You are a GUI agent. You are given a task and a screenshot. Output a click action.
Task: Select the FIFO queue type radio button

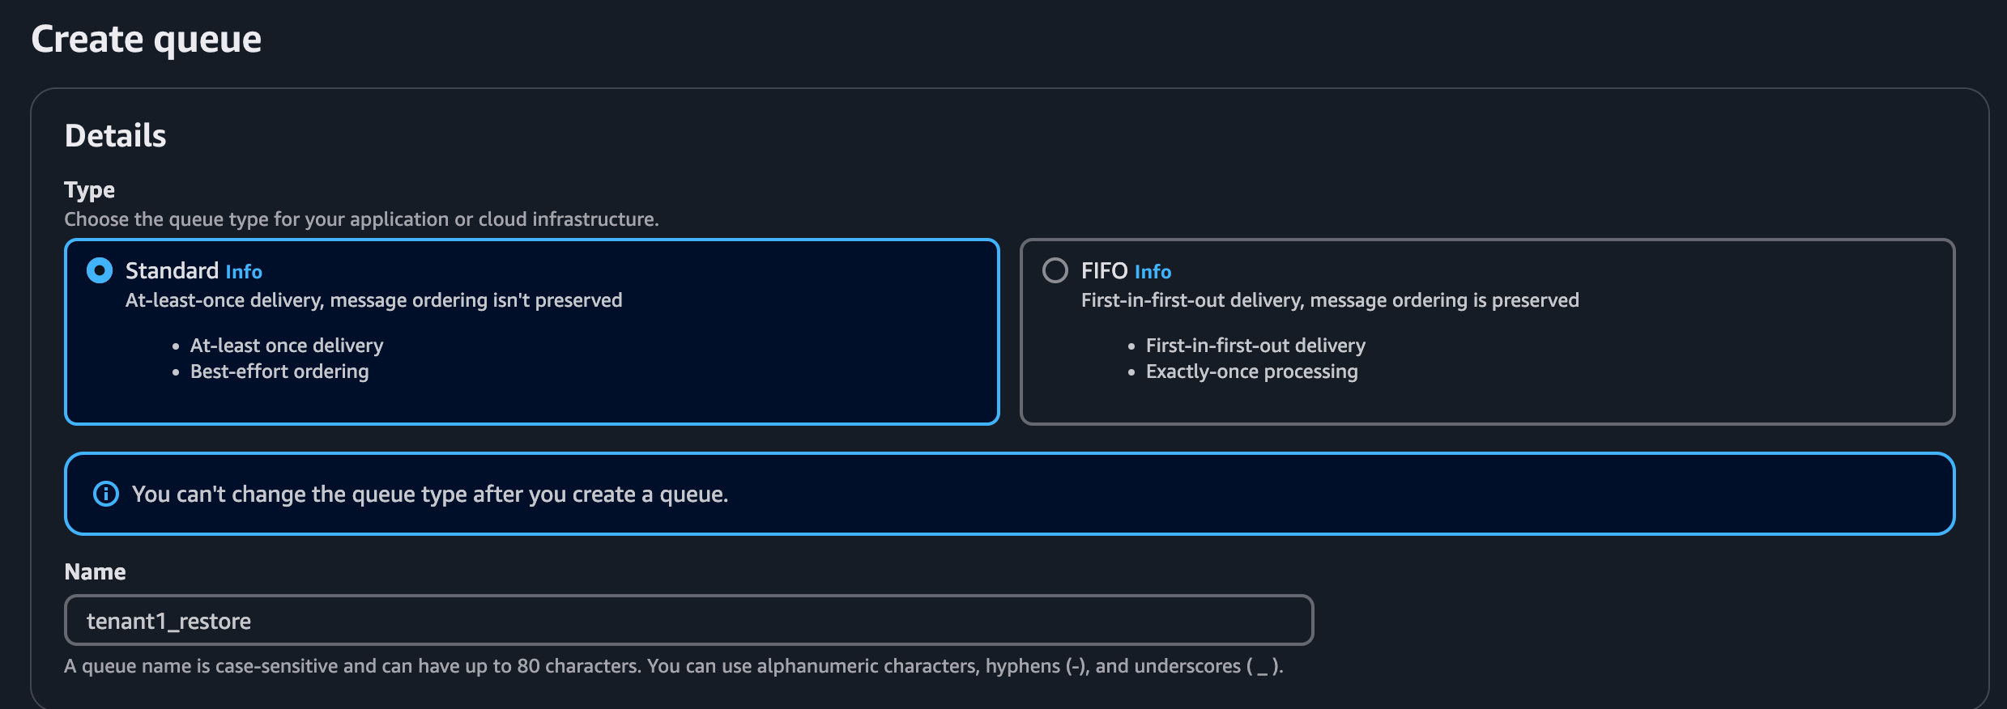click(x=1055, y=270)
